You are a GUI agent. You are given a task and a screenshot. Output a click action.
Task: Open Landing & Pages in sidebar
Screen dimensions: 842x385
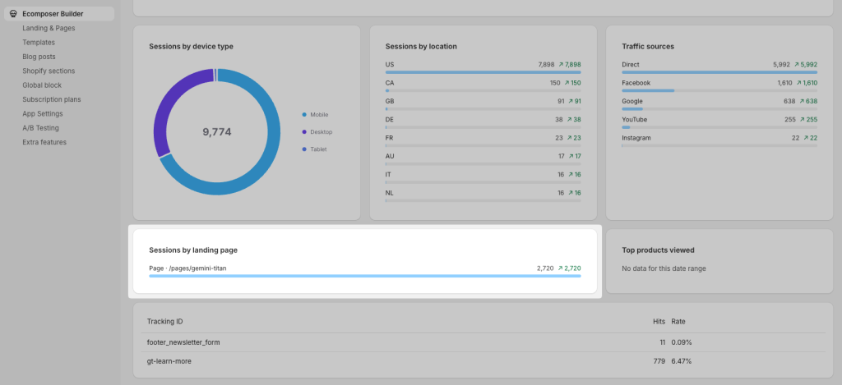pyautogui.click(x=49, y=28)
